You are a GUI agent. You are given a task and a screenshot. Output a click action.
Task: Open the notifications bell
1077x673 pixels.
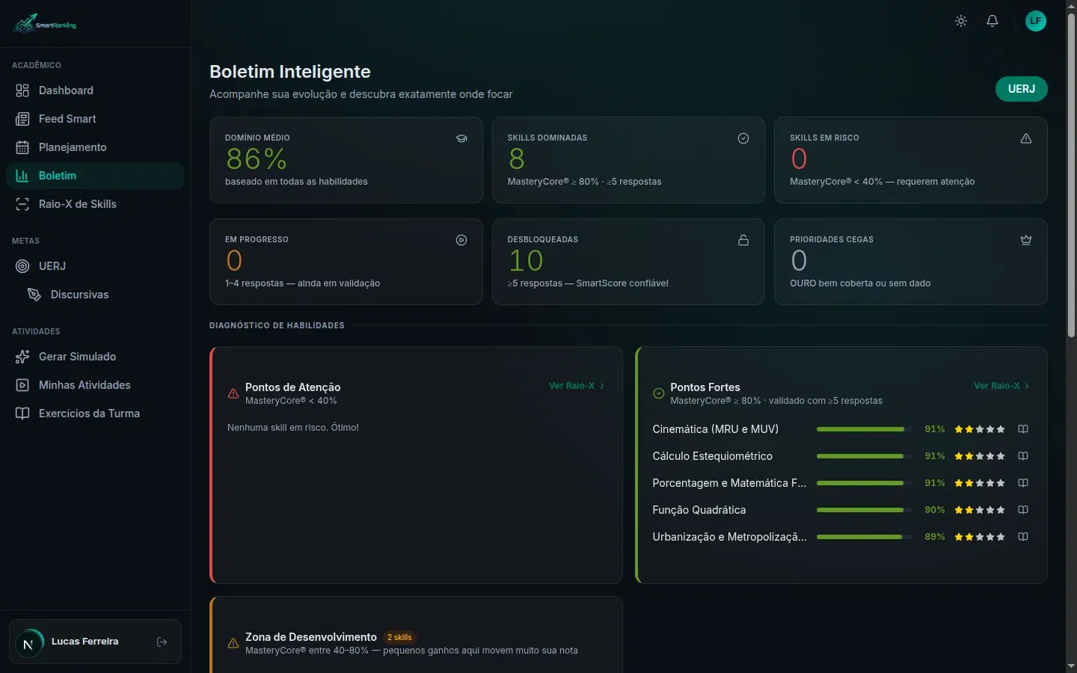click(992, 21)
